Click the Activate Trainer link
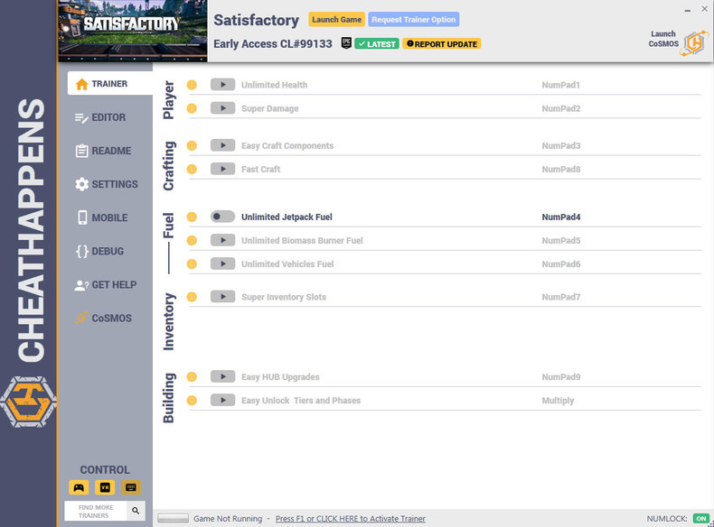This screenshot has width=714, height=527. point(350,518)
